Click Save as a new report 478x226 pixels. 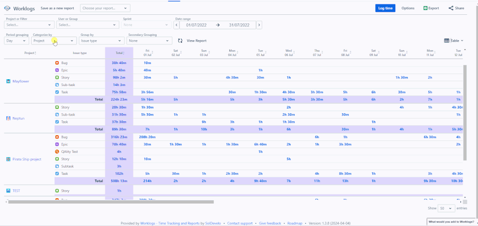[x=57, y=8]
